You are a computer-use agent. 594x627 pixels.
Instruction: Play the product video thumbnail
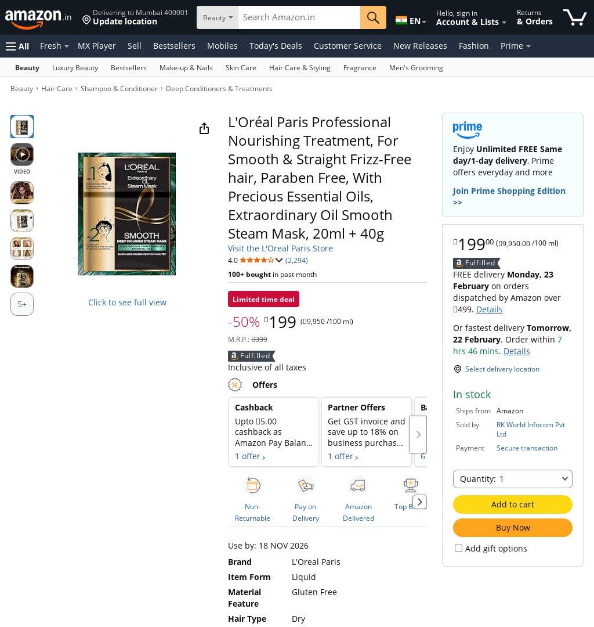coord(22,154)
